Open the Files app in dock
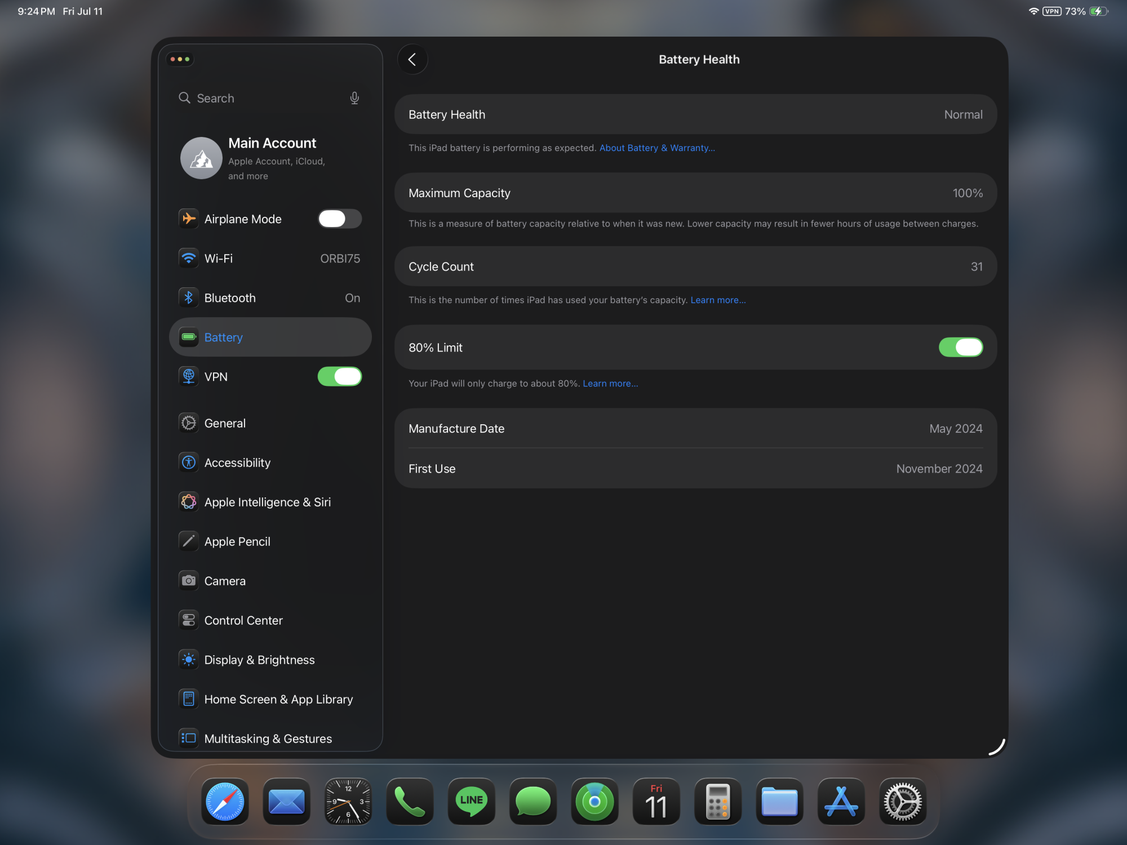 pos(779,801)
